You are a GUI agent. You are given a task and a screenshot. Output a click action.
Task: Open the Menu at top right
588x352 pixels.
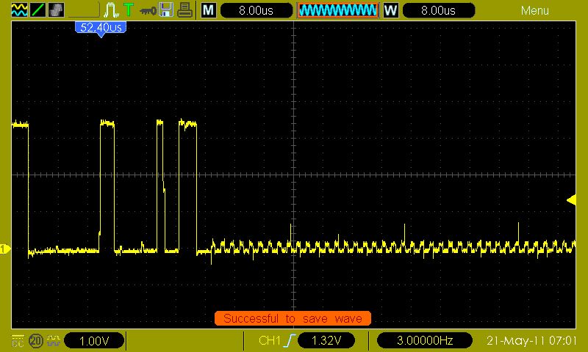[x=535, y=10]
